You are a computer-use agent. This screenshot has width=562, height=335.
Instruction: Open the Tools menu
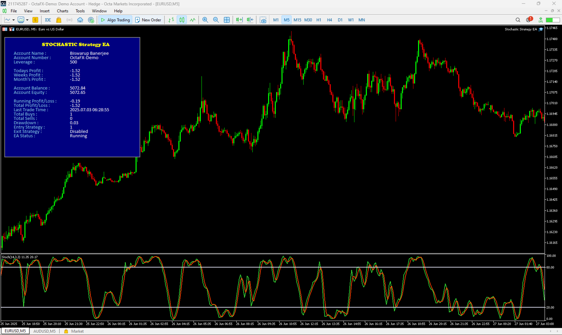(80, 11)
